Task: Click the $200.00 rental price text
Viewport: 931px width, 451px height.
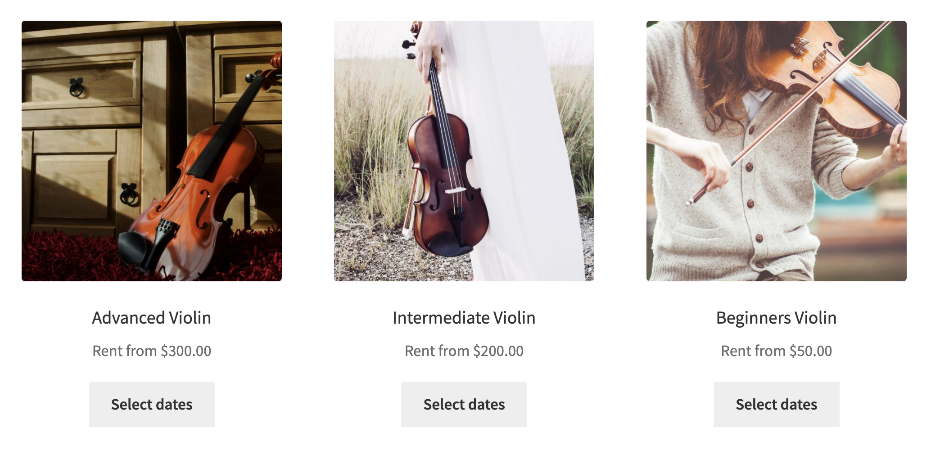Action: [x=464, y=351]
